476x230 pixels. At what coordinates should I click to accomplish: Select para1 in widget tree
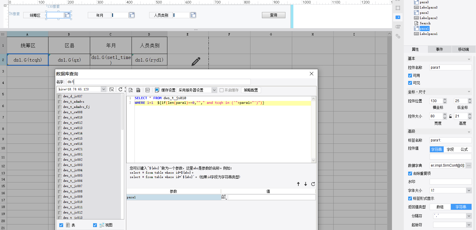(x=424, y=28)
